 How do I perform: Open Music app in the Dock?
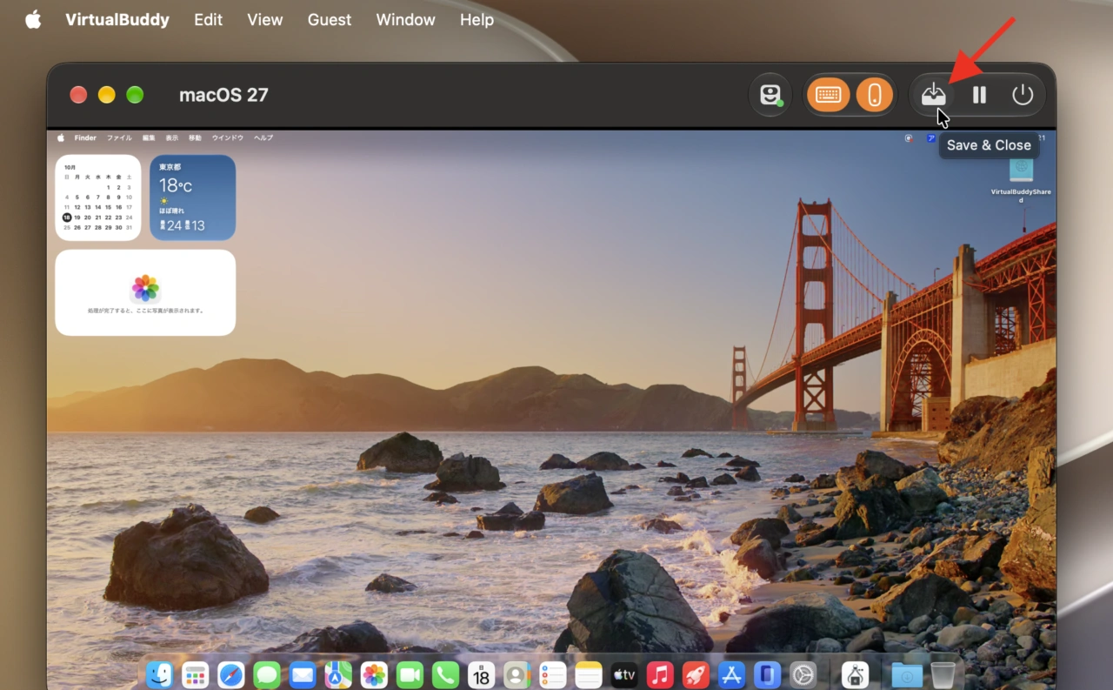[660, 674]
